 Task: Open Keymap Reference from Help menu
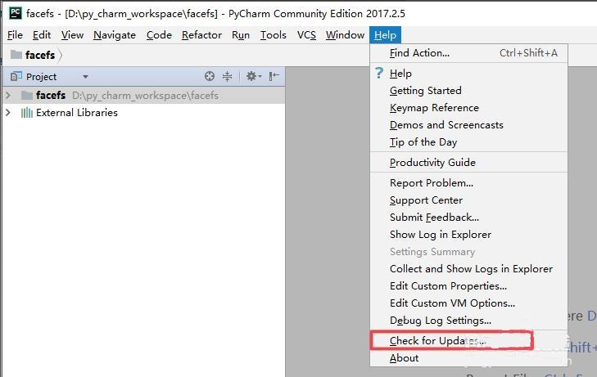468,108
